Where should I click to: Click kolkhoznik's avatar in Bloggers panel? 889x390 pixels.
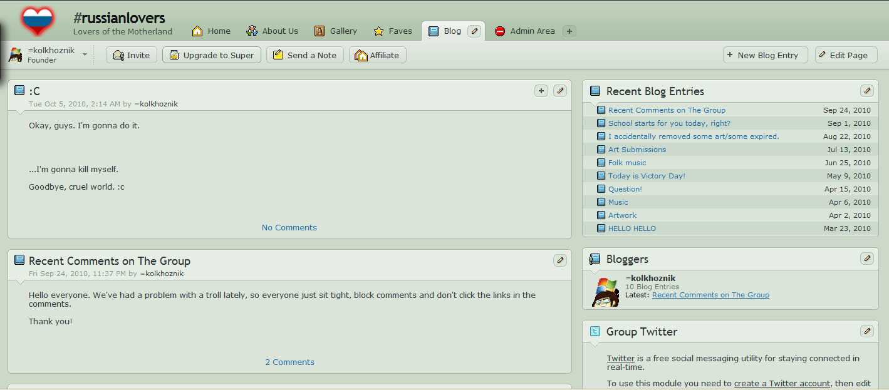click(606, 292)
